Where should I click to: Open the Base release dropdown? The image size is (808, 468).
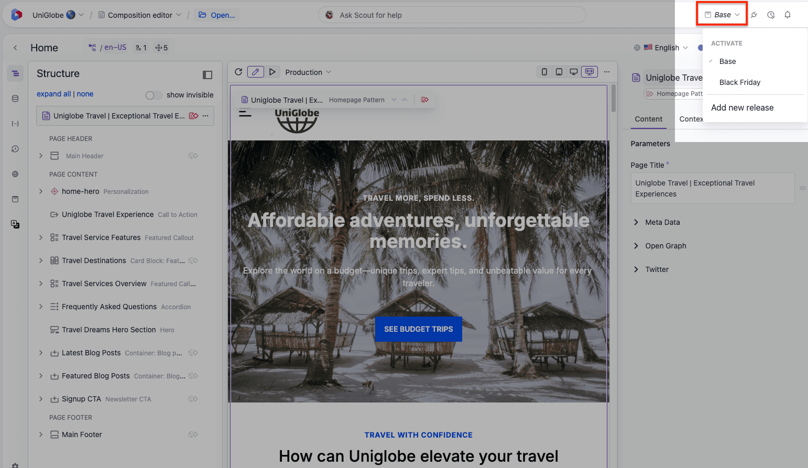click(722, 15)
